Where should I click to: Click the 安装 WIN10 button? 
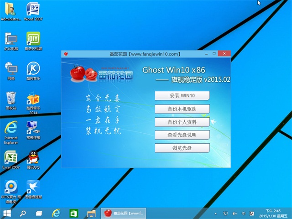(x=182, y=96)
